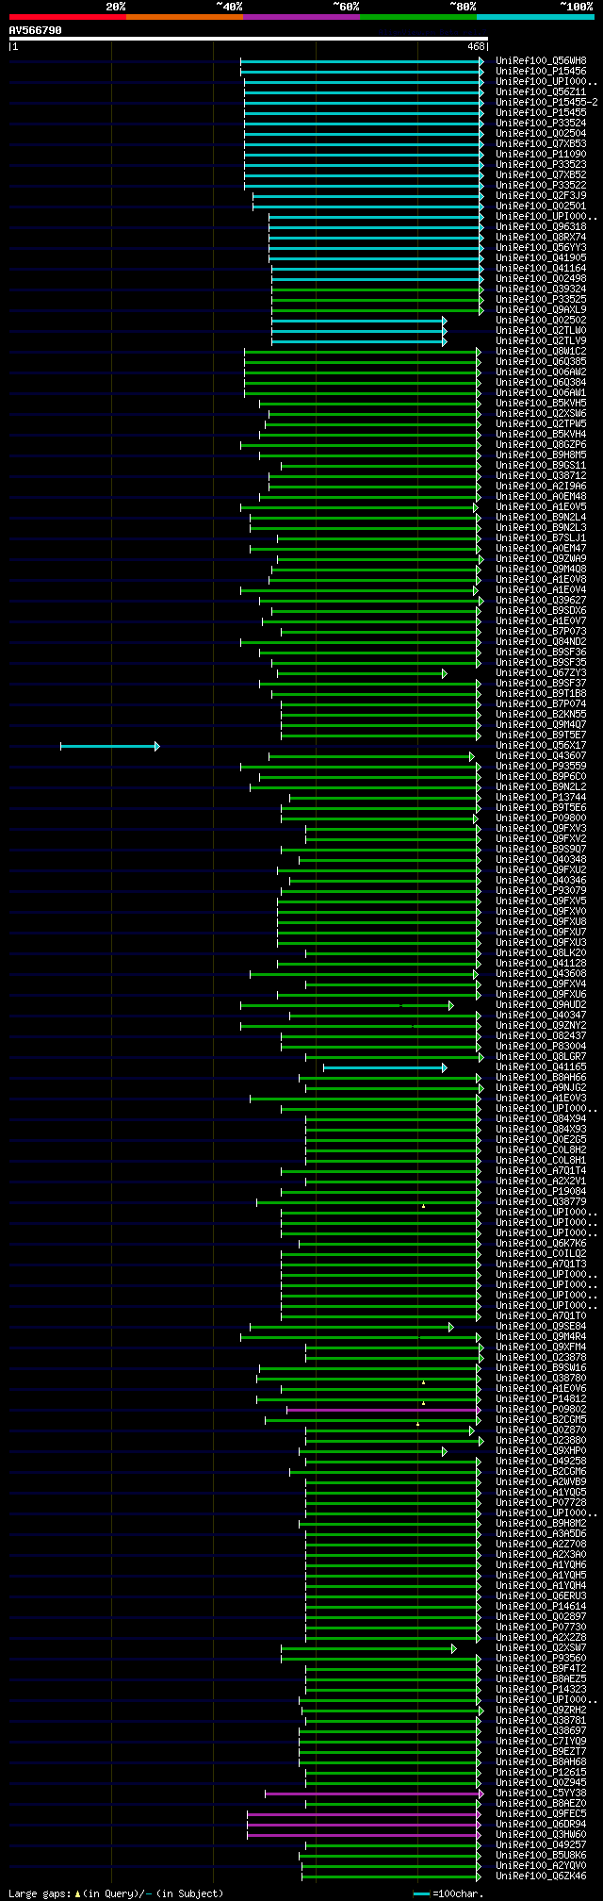Click the purple bar for Q9FEC5
Screen dimensions: 603x1901
coord(365,1814)
